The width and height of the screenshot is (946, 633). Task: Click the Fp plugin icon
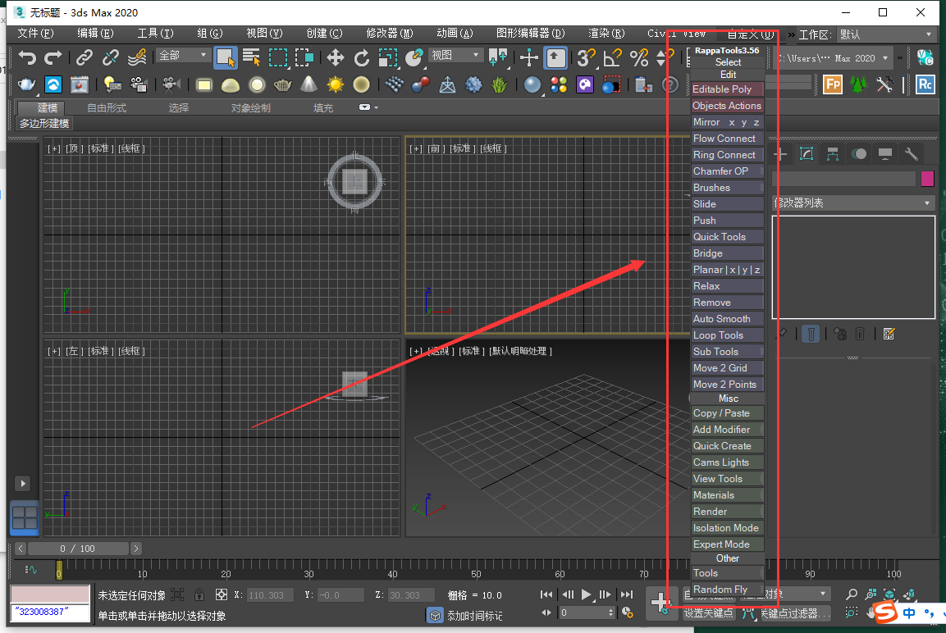(x=833, y=84)
